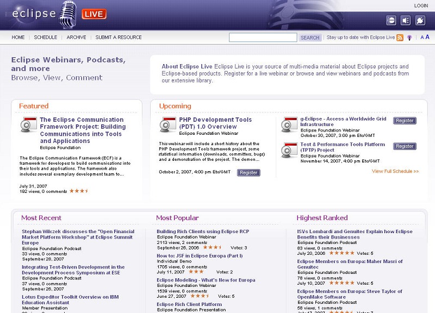Image resolution: width=435 pixels, height=313 pixels.
Task: Click 'Upcoming' section heading
Action: [x=175, y=106]
